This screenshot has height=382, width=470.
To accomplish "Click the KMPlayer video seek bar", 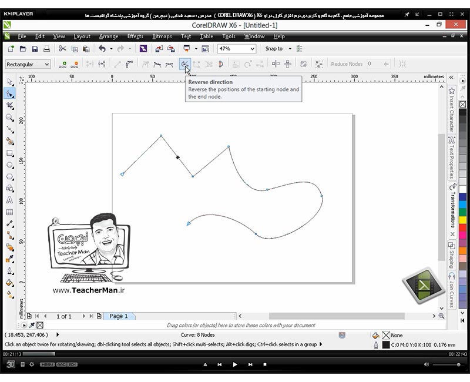I will click(236, 354).
